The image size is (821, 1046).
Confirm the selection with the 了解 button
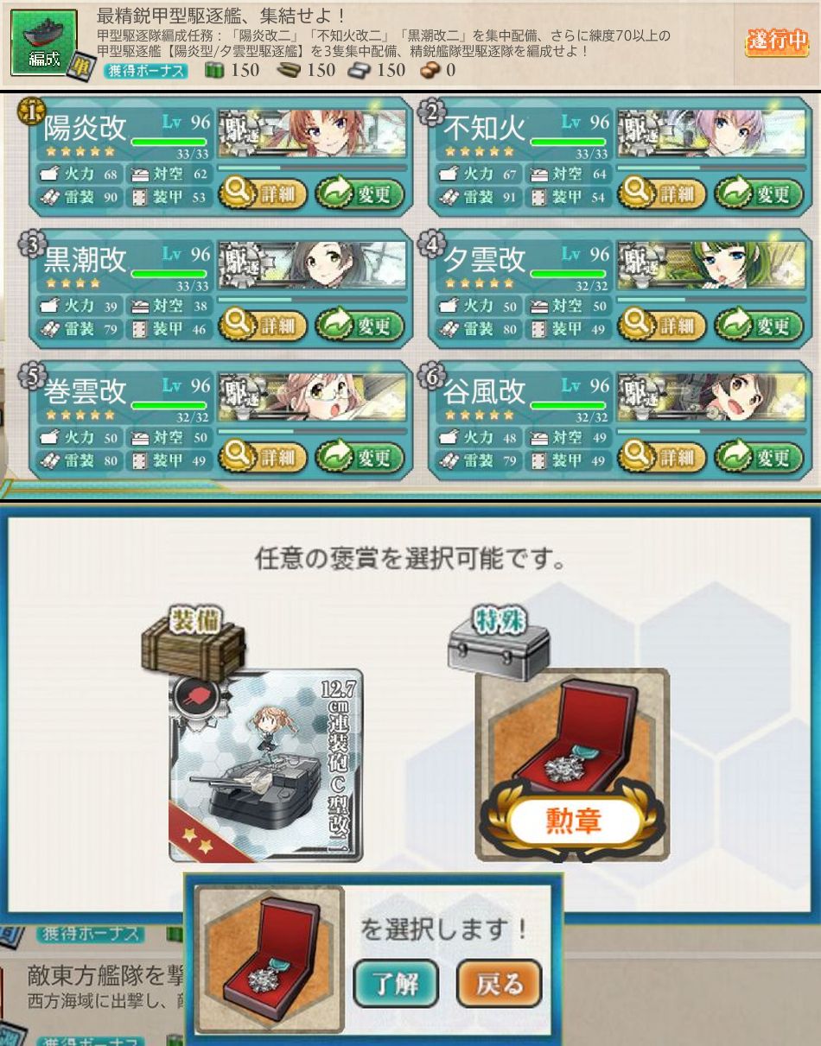(x=396, y=984)
